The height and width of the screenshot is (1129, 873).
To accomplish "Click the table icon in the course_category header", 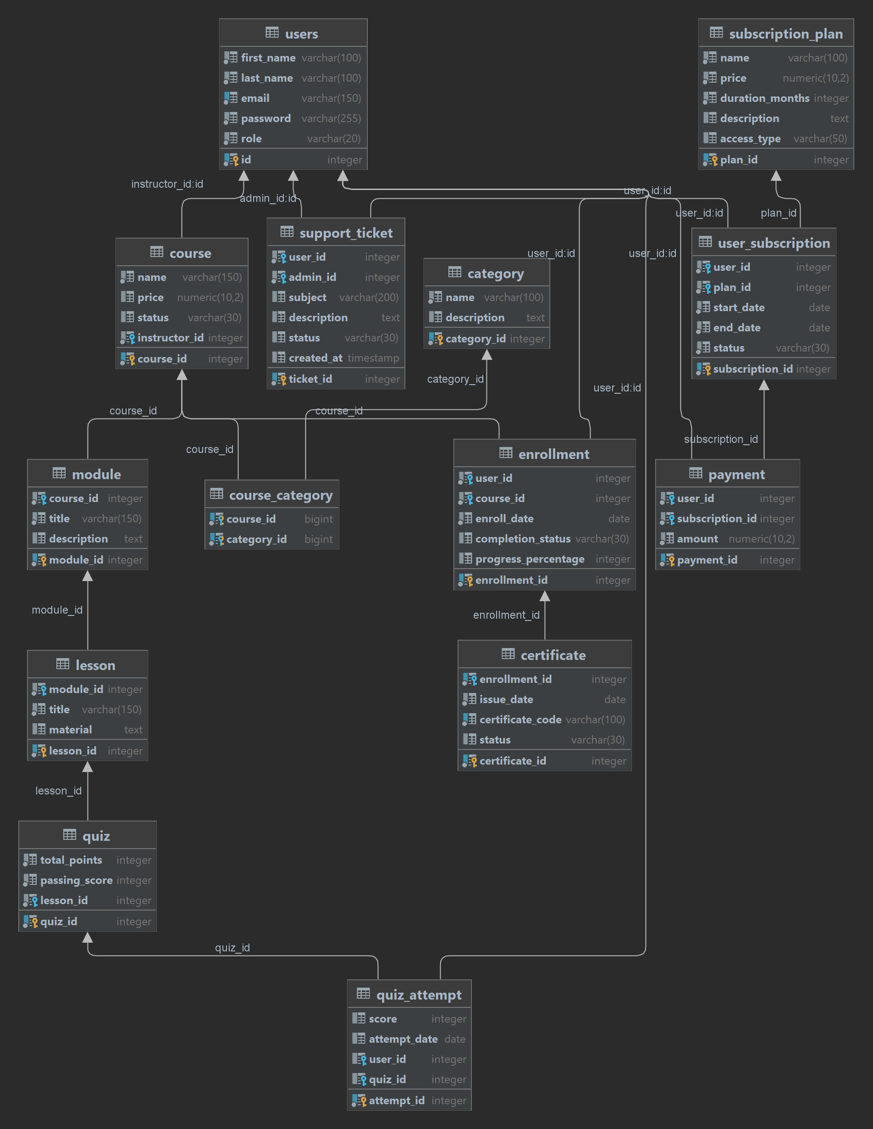I will coord(216,494).
